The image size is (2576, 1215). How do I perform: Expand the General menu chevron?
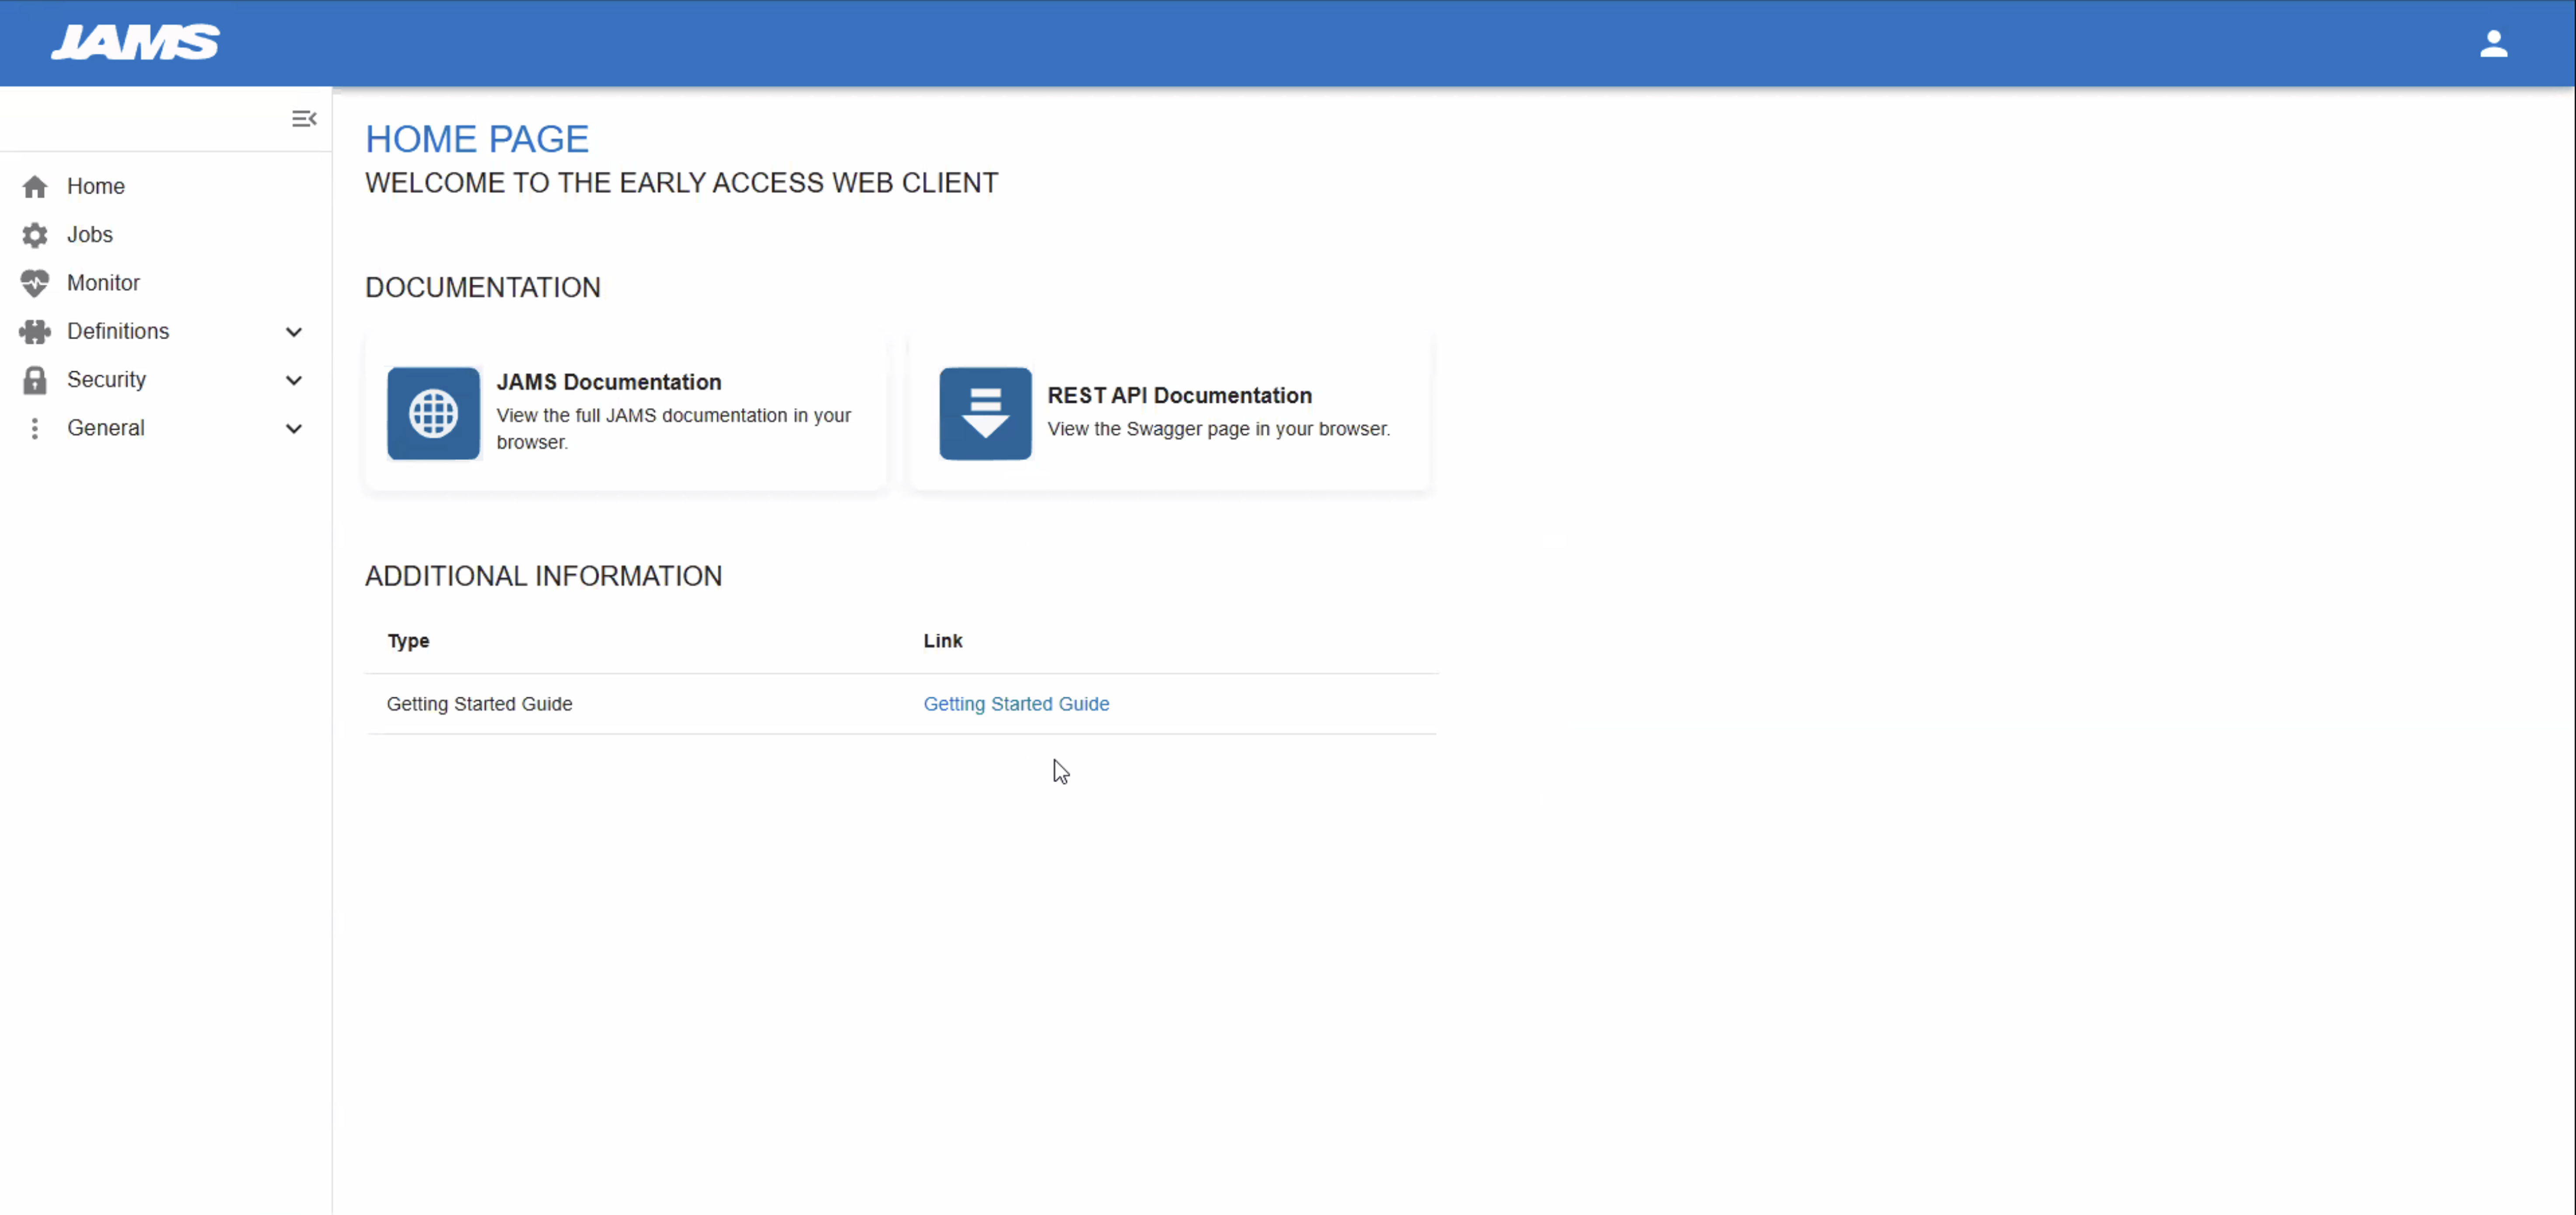click(294, 429)
